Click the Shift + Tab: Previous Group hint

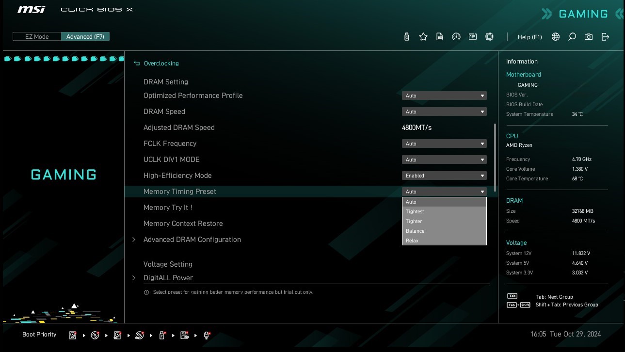pos(567,305)
